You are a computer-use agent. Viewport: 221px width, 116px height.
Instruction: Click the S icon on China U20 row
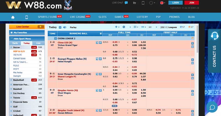tap(193, 43)
